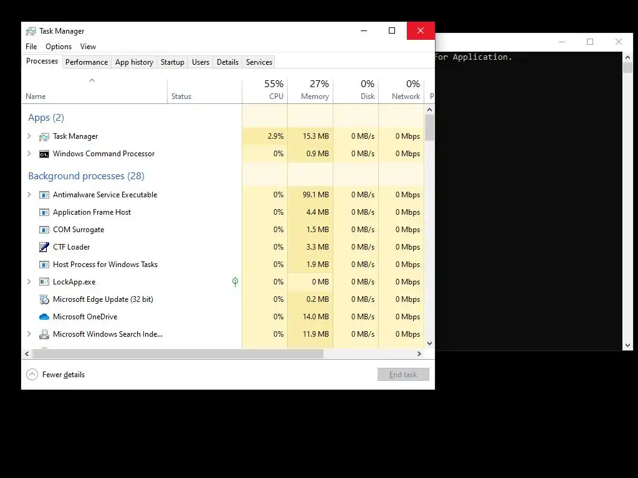Click the 99.1 MB memory value
The width and height of the screenshot is (638, 478).
click(316, 195)
